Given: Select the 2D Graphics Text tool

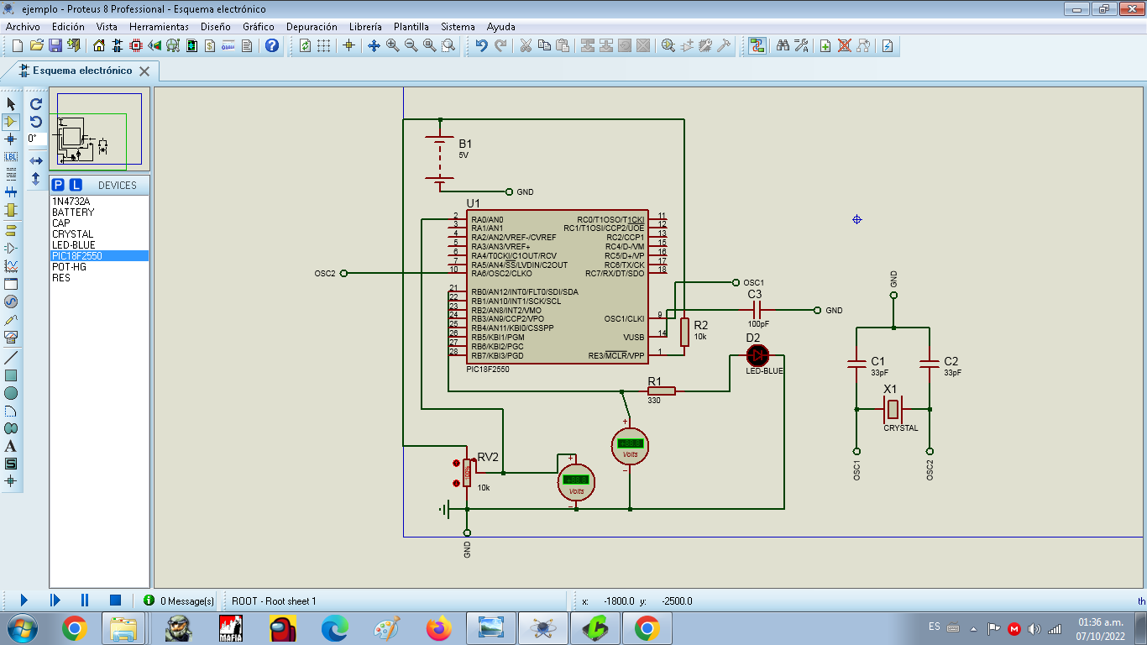Looking at the screenshot, I should [11, 446].
